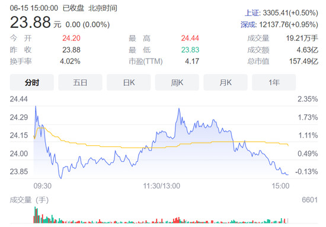
Task: Click the 成交量 value 19.21万手
Action: click(302, 39)
